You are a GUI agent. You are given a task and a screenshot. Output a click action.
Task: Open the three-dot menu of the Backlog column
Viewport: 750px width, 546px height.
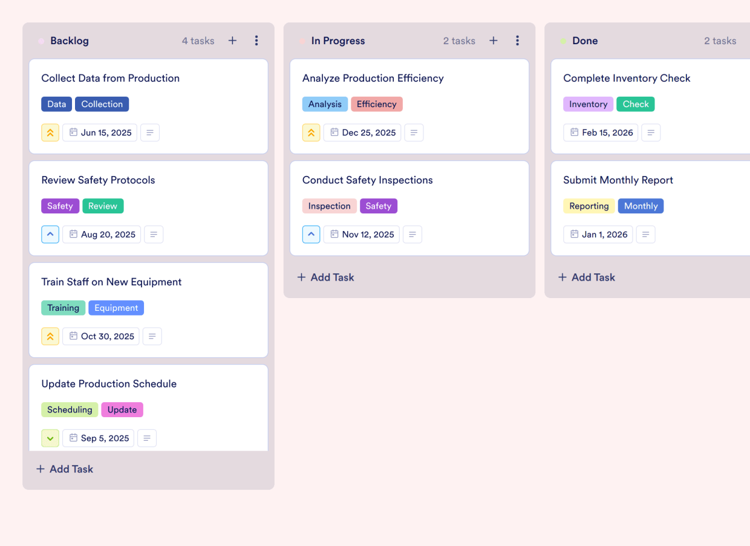pos(256,41)
